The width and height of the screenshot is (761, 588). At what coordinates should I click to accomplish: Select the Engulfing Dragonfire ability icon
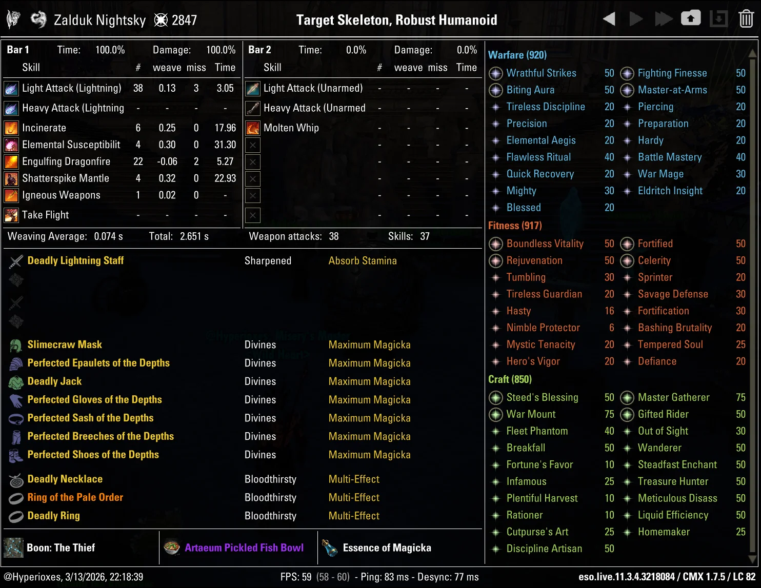(x=11, y=161)
